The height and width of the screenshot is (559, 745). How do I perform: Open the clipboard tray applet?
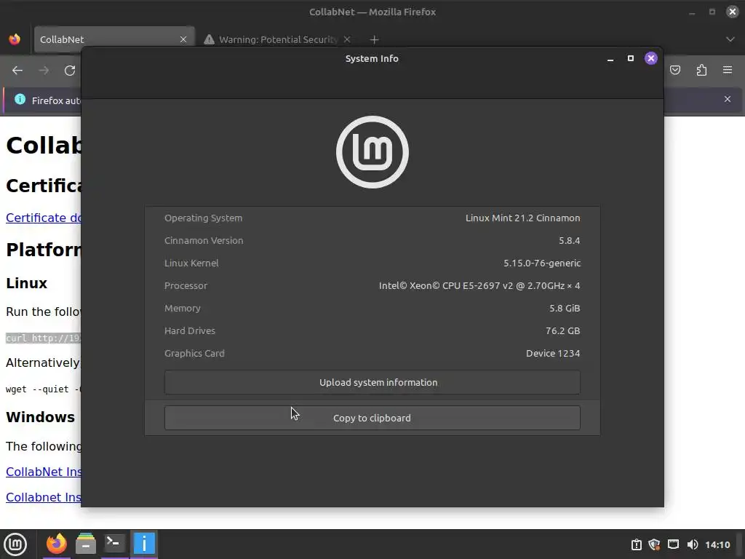click(636, 544)
